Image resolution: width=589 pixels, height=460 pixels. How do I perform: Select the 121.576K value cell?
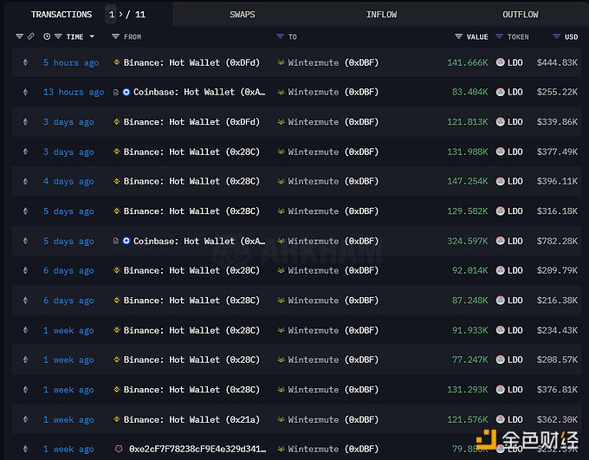pyautogui.click(x=467, y=420)
